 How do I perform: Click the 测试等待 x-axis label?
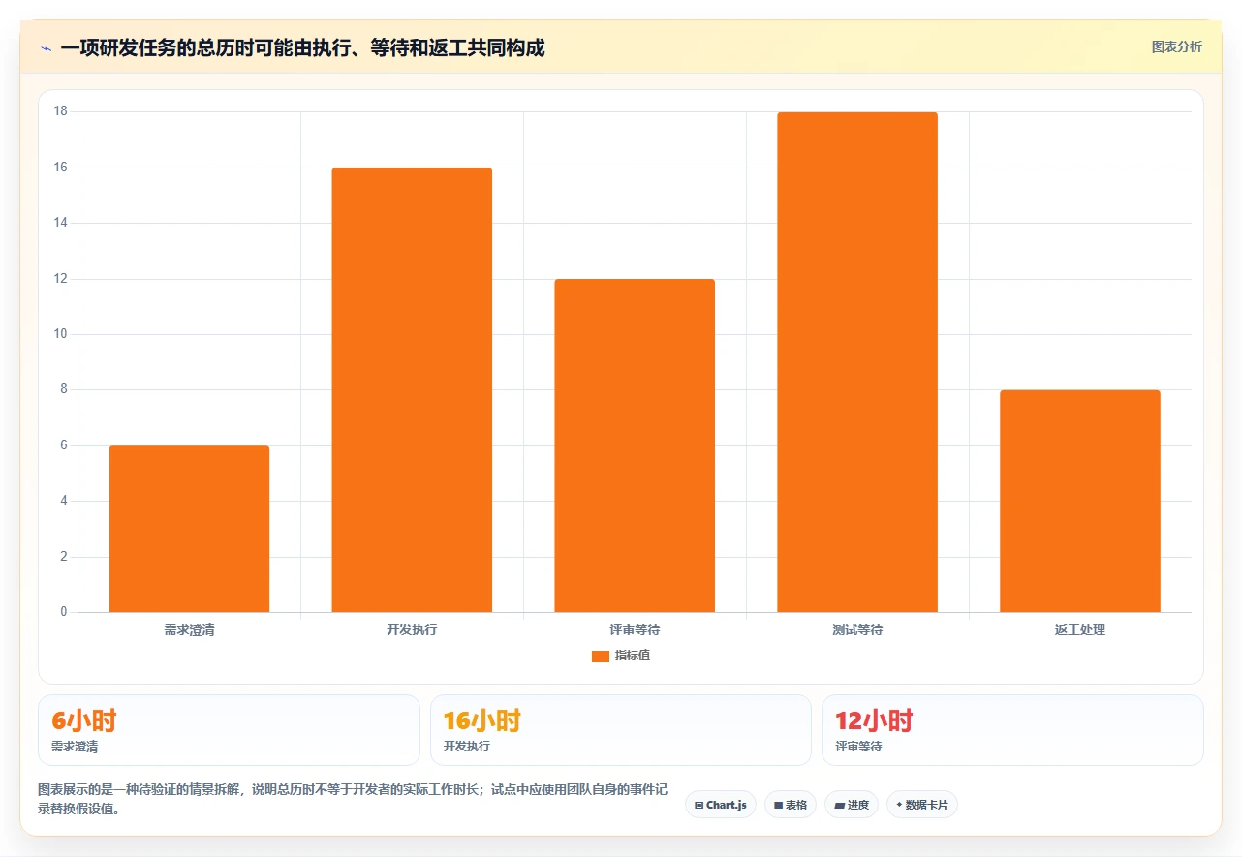[857, 629]
